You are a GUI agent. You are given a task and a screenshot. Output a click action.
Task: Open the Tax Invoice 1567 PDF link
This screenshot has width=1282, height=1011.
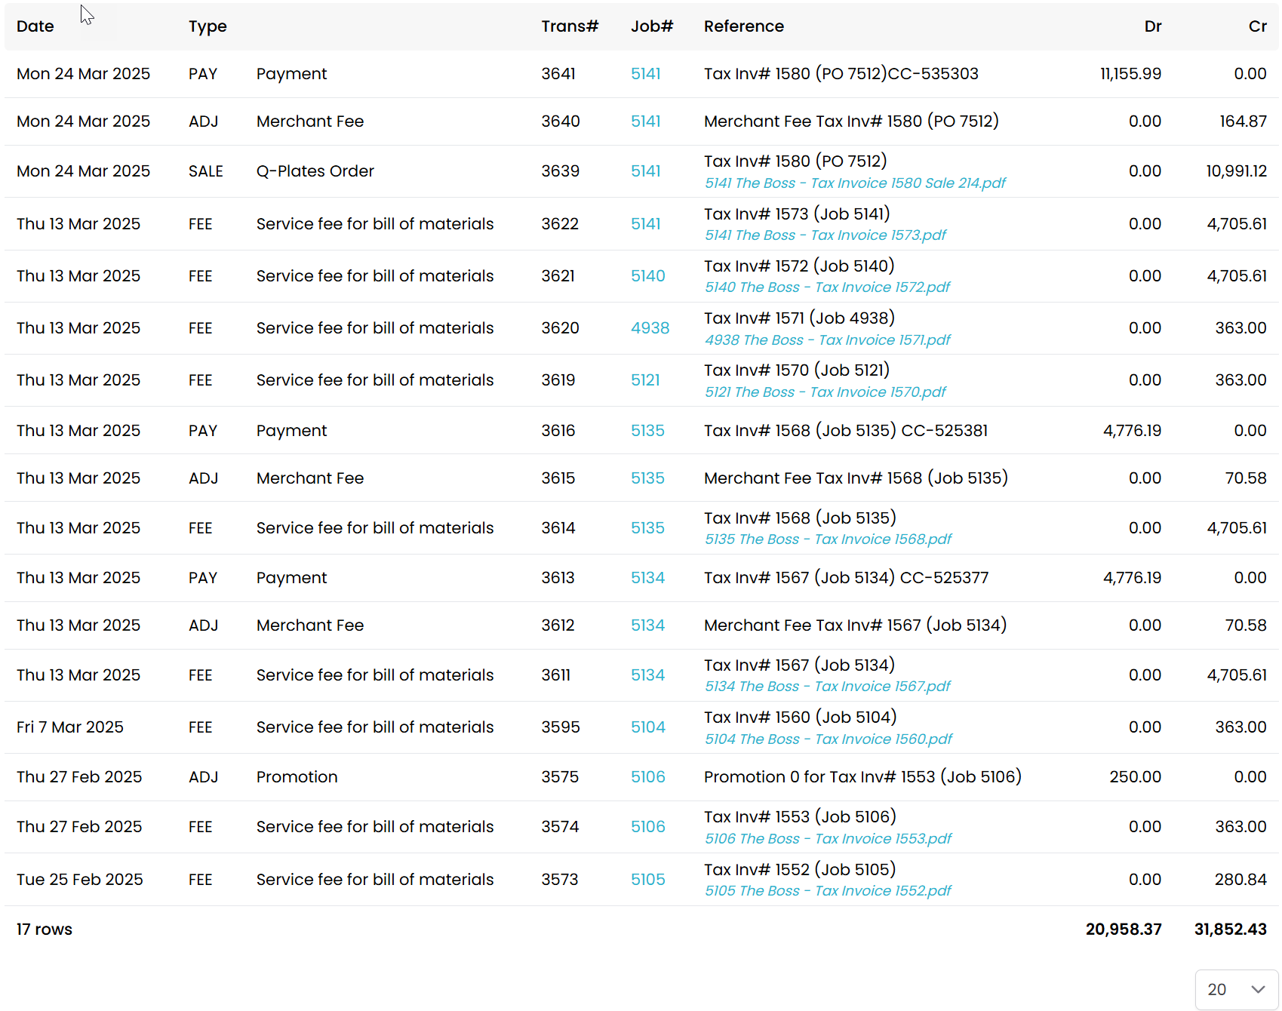827,687
